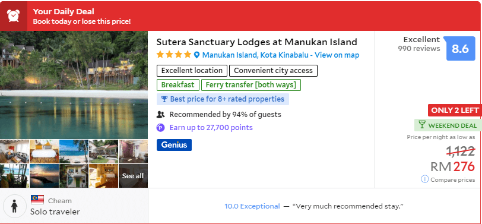Open See all photos thumbnail
Screen dimensions: 482x224
coord(133,176)
